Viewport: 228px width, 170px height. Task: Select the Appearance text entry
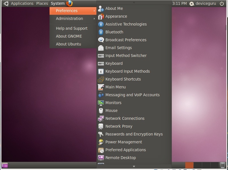116,16
